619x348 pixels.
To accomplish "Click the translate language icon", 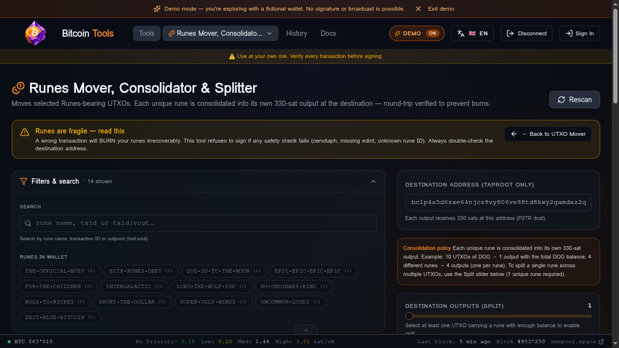I will coord(461,33).
